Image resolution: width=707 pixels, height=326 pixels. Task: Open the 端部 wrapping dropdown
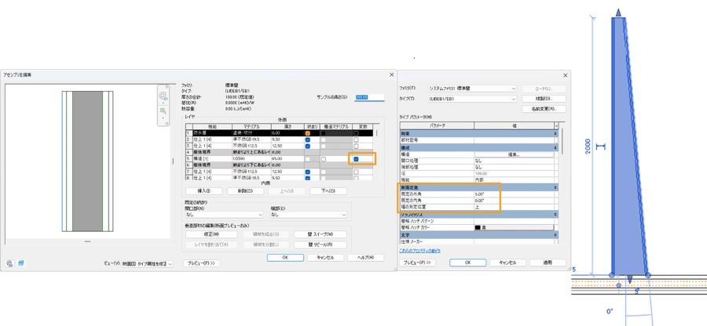[x=308, y=214]
